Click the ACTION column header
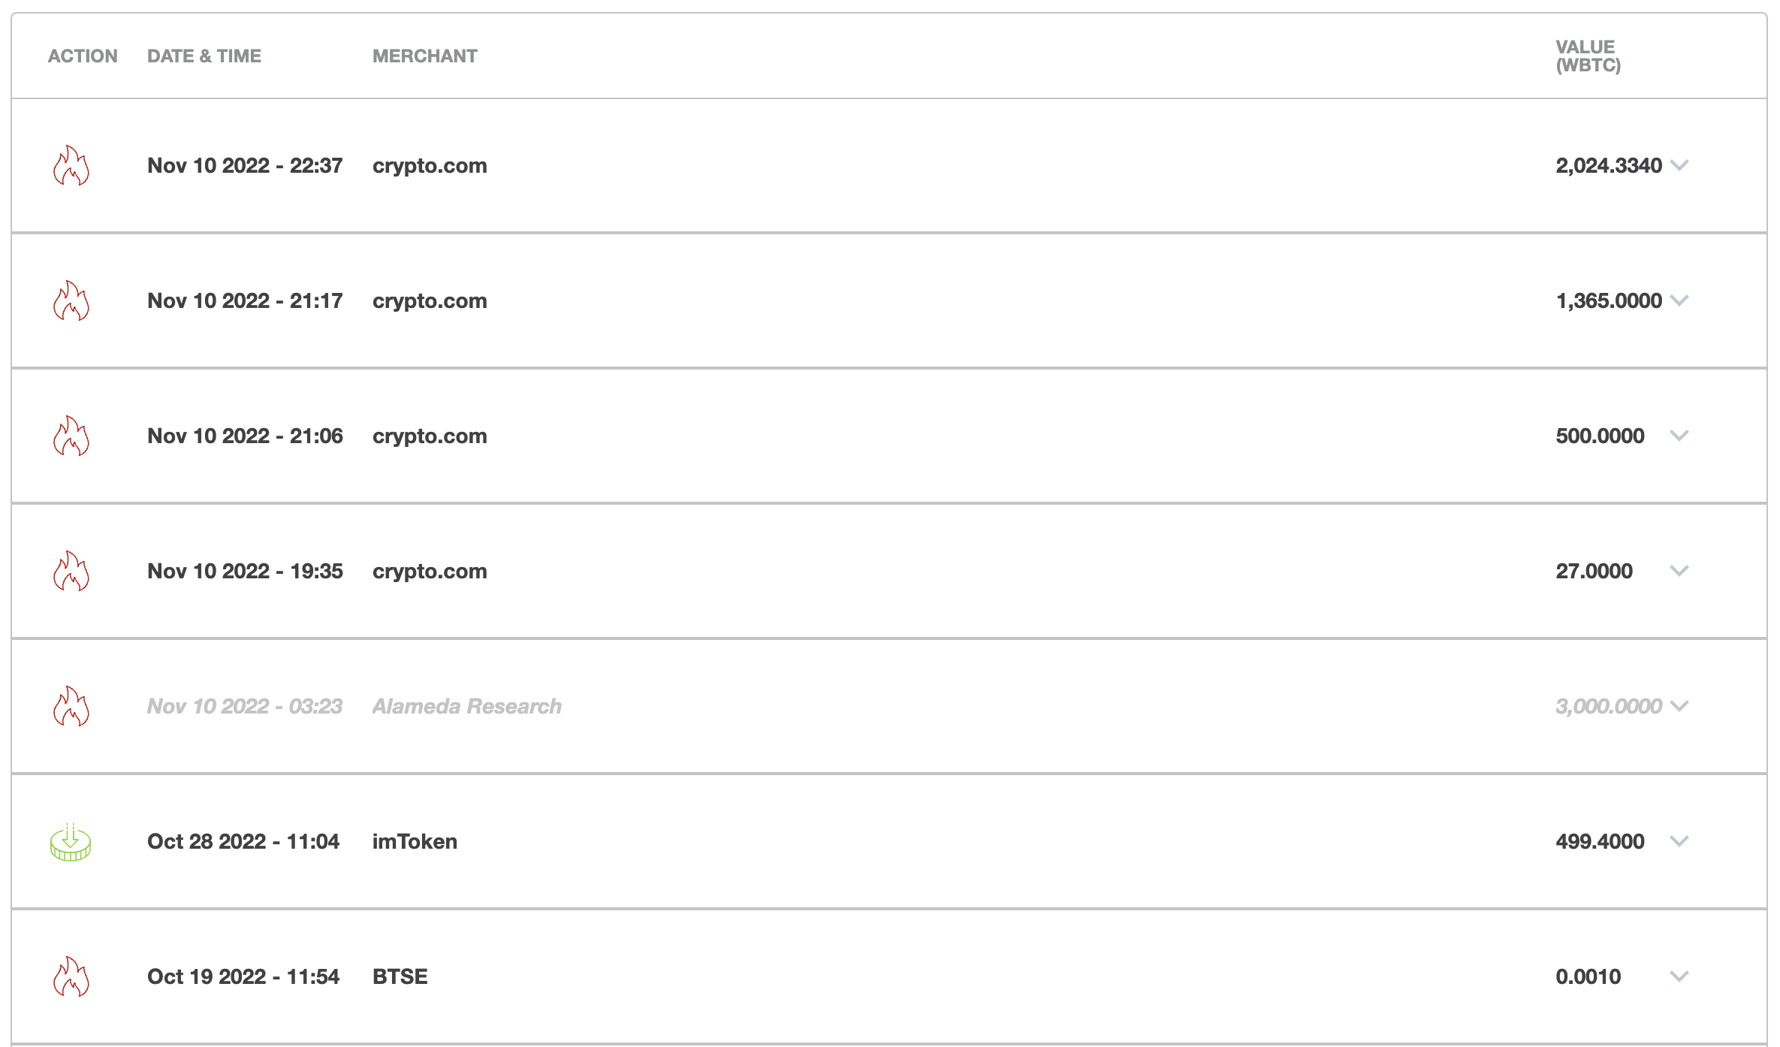 [x=83, y=56]
